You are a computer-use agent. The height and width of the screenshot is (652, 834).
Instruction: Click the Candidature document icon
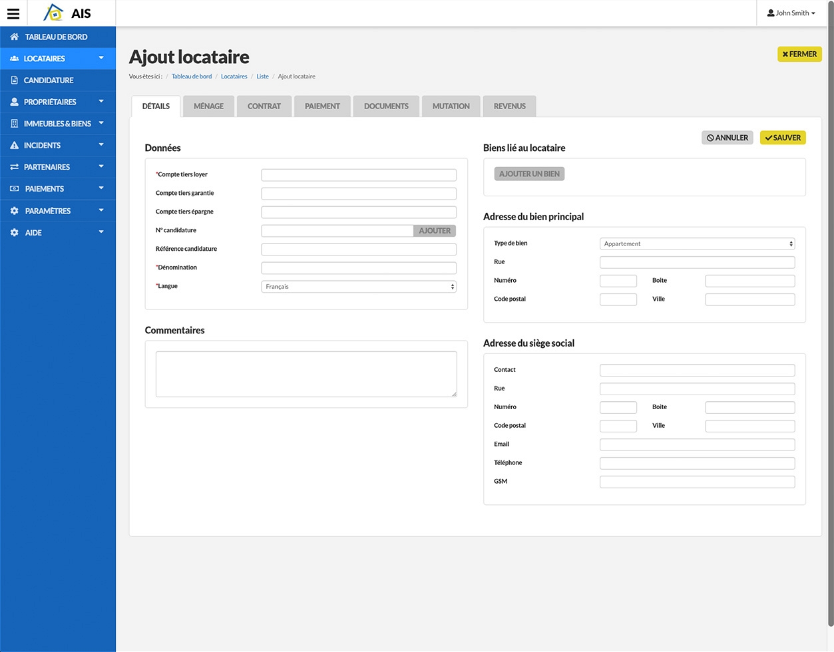pyautogui.click(x=14, y=81)
